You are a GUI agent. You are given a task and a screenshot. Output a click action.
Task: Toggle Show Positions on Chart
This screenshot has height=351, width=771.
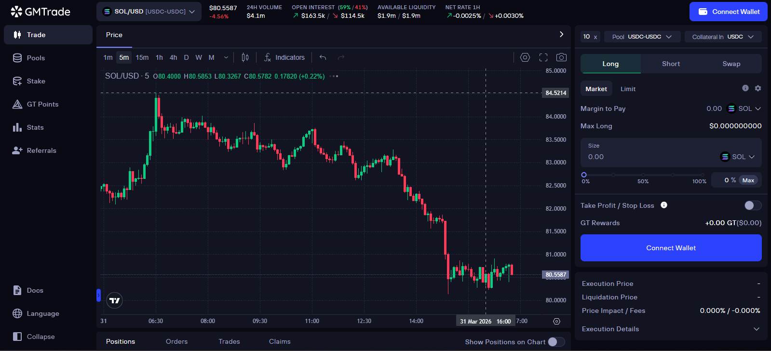(556, 342)
